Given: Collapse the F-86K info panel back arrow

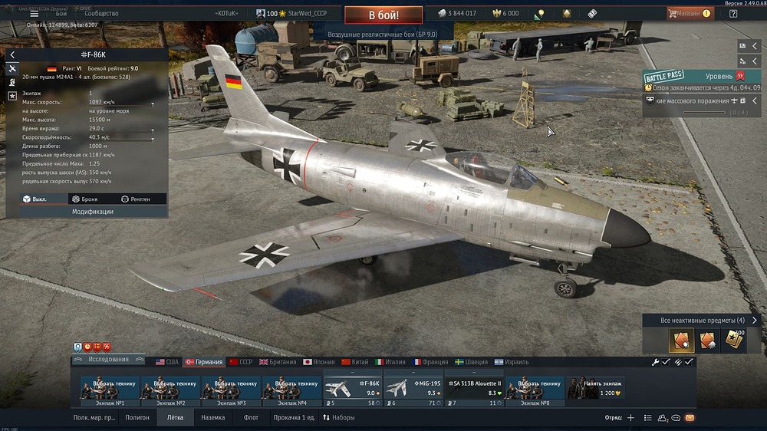Looking at the screenshot, I should point(12,54).
